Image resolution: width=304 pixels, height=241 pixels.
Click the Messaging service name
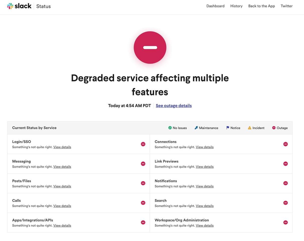click(21, 161)
